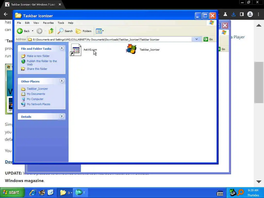Open the AskVG.com shortcut file
This screenshot has height=198, width=264.
(84, 49)
